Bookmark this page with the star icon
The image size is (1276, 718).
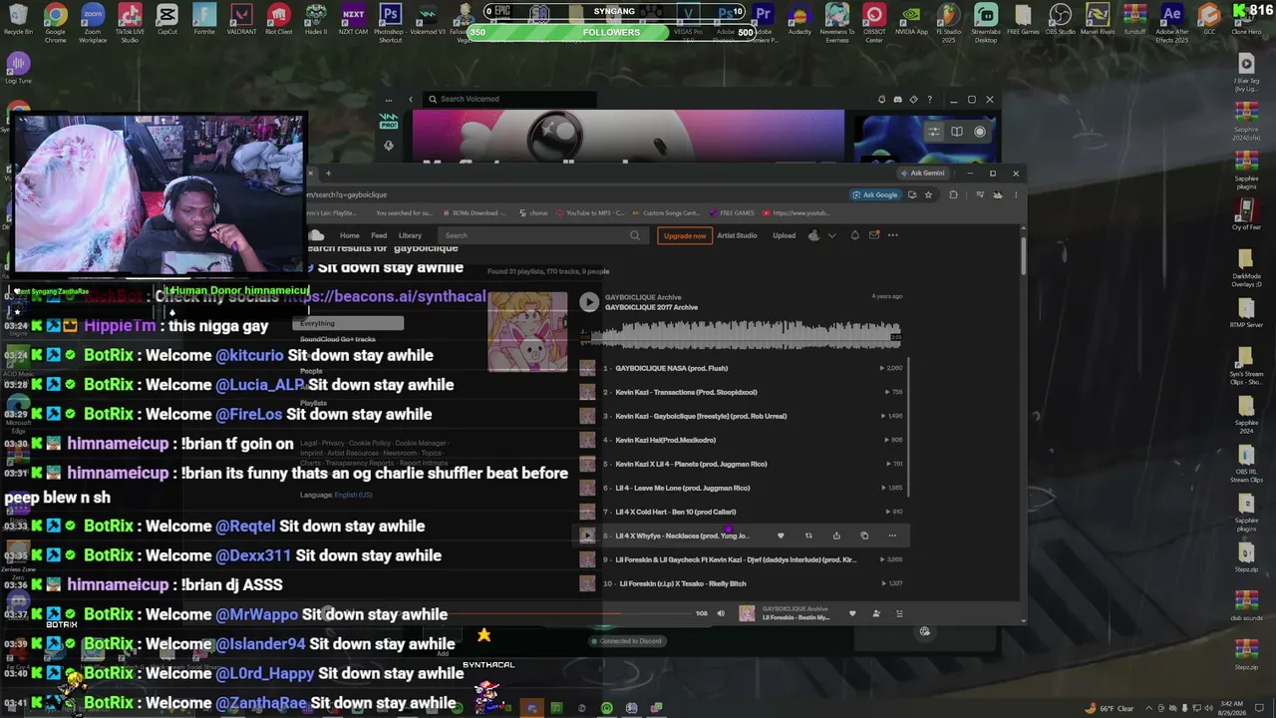click(928, 194)
